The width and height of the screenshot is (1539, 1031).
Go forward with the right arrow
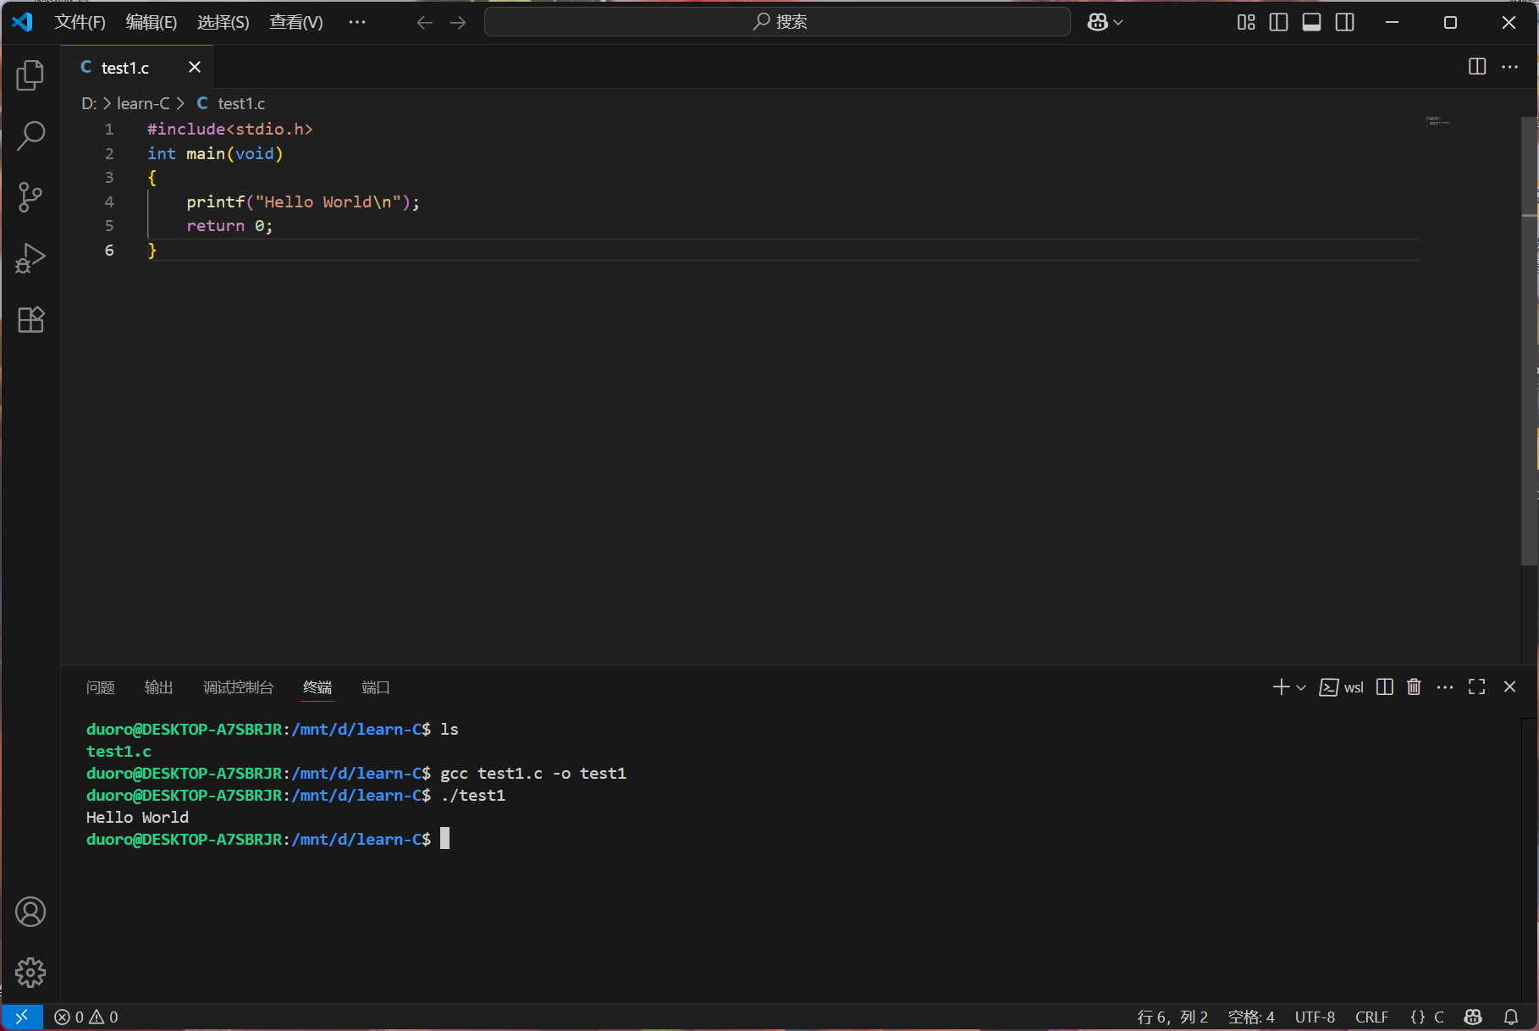[x=458, y=23]
